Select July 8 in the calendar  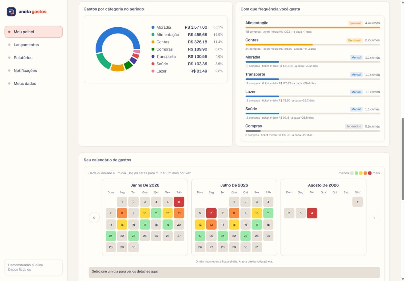[234, 213]
